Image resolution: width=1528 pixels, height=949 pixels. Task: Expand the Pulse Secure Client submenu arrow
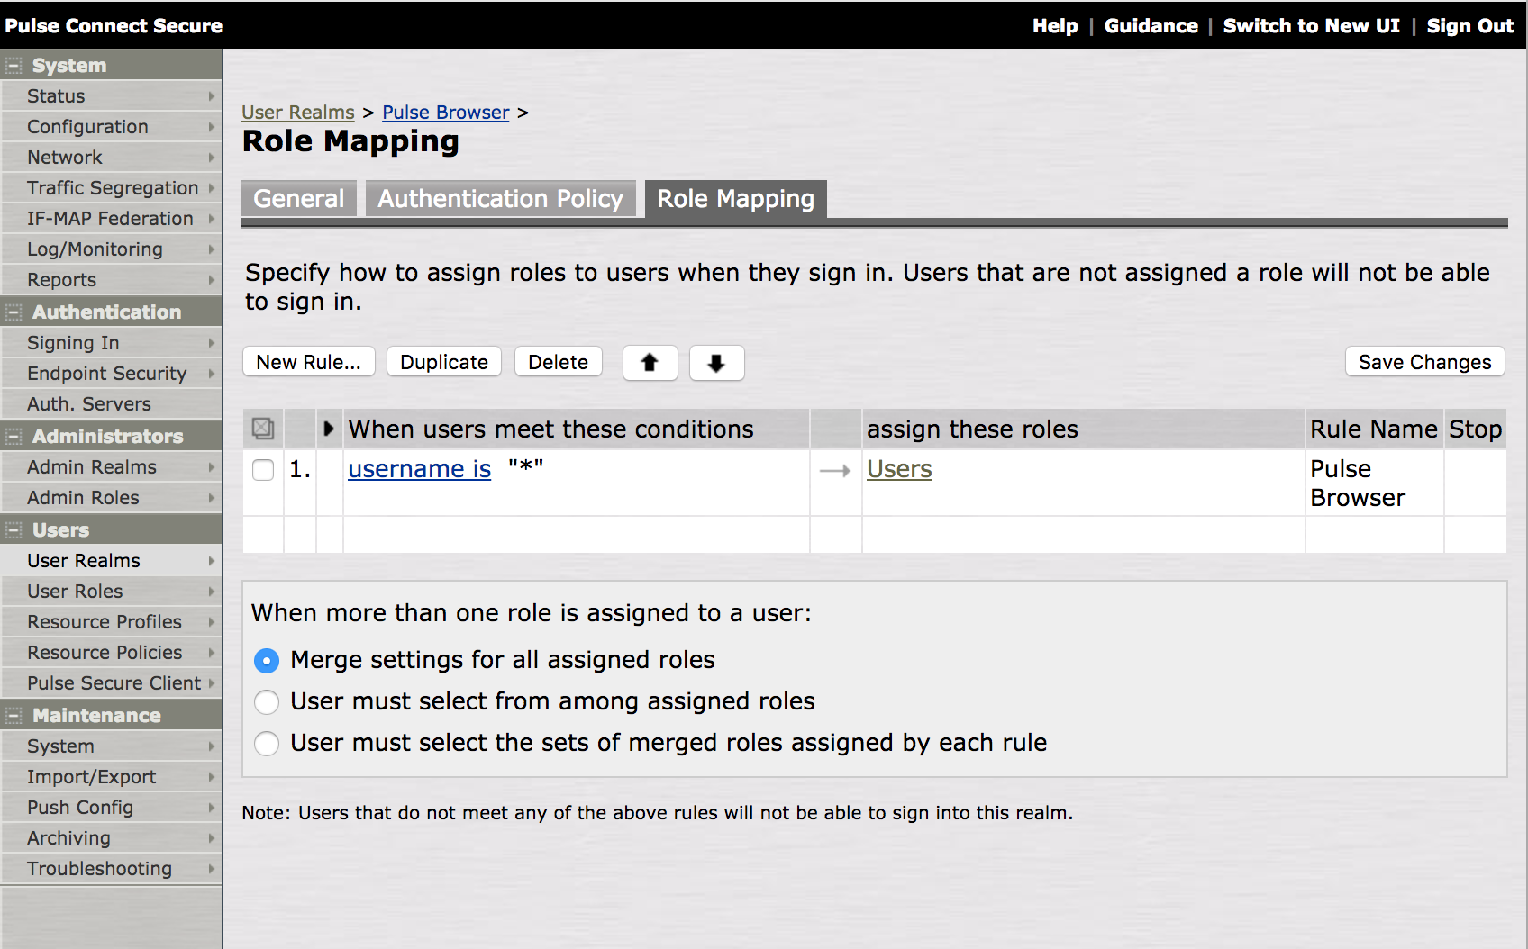click(x=211, y=683)
